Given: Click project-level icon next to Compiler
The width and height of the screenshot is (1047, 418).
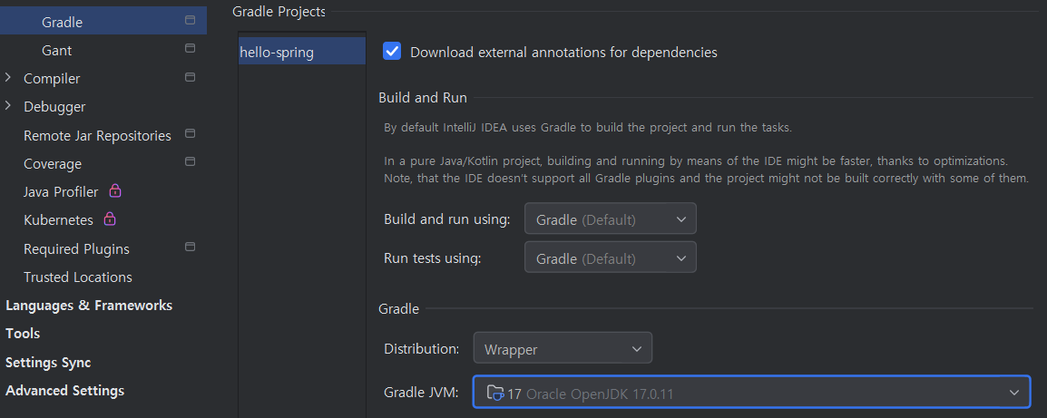Looking at the screenshot, I should (190, 77).
